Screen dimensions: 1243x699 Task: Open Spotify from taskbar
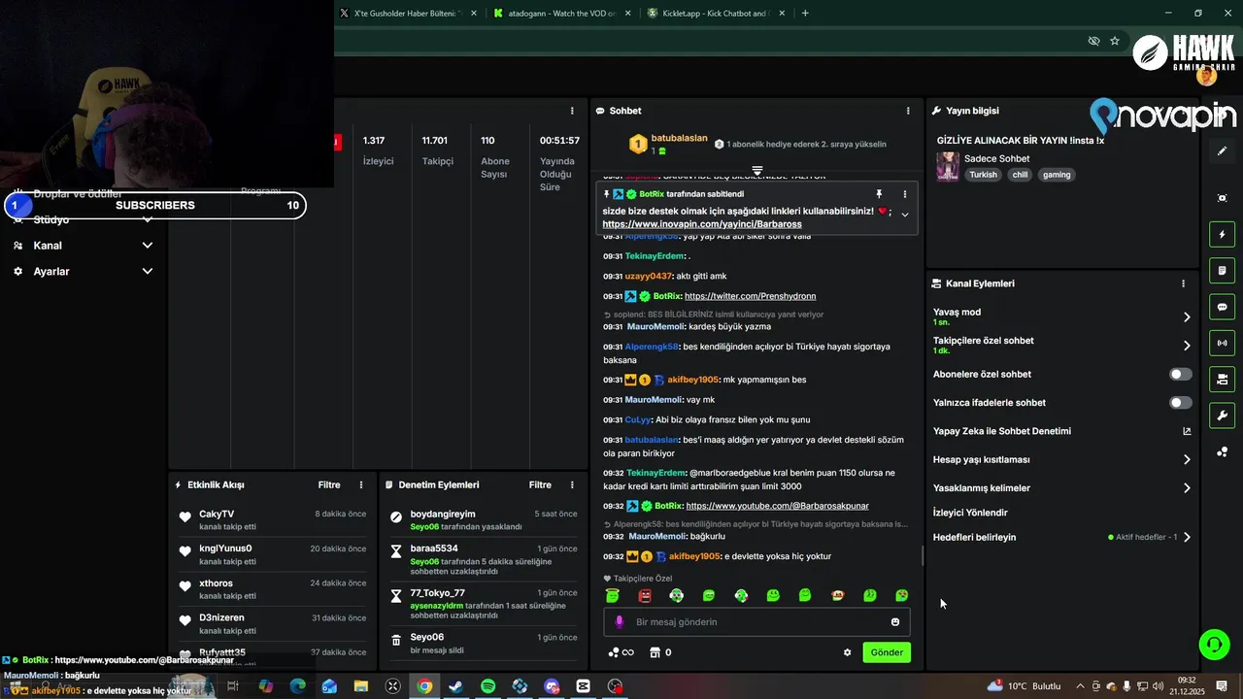[x=487, y=686]
